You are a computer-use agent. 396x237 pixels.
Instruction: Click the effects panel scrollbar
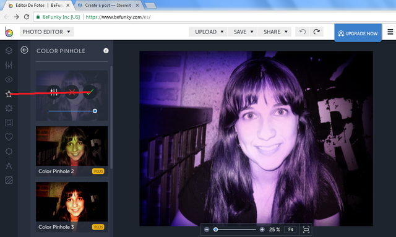click(x=111, y=117)
